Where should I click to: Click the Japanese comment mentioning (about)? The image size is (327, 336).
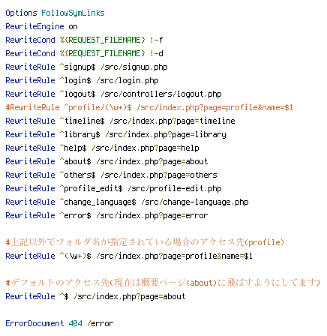(x=163, y=283)
